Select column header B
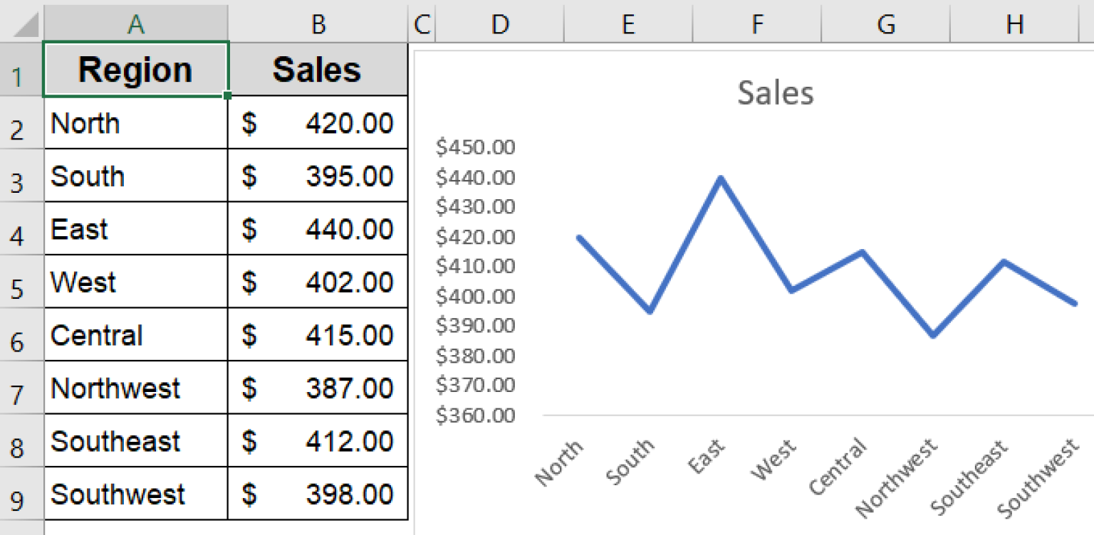1094x535 pixels. [x=318, y=23]
